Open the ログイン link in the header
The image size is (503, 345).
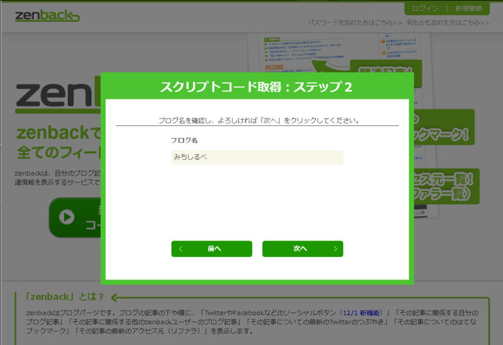coord(425,8)
